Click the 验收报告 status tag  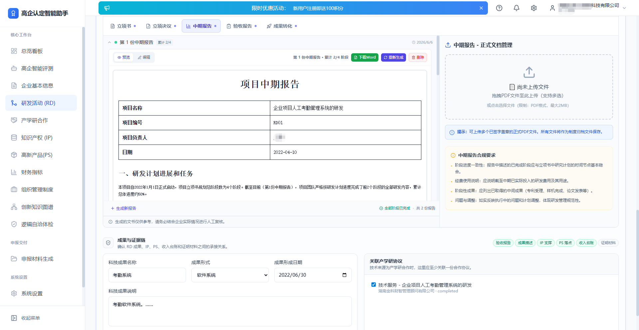(503, 243)
